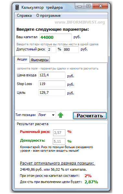Click the Цена входа input field
The image size is (123, 194).
(52, 75)
